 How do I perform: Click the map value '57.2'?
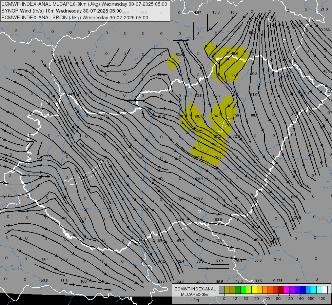point(161,261)
